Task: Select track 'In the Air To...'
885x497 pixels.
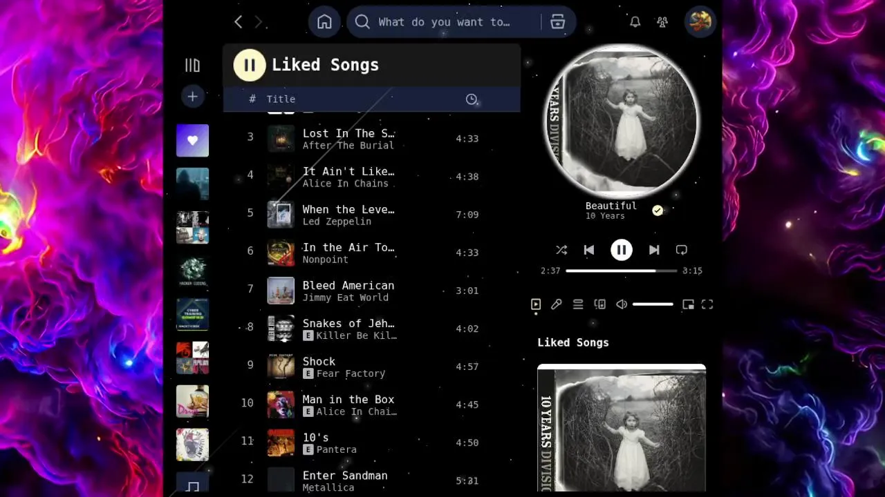Action: (348, 247)
